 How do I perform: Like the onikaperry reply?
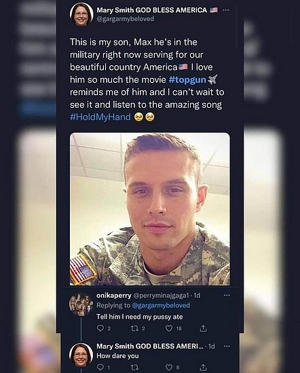pyautogui.click(x=169, y=328)
